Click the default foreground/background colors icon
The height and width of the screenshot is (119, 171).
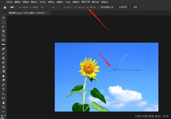(x=2, y=115)
